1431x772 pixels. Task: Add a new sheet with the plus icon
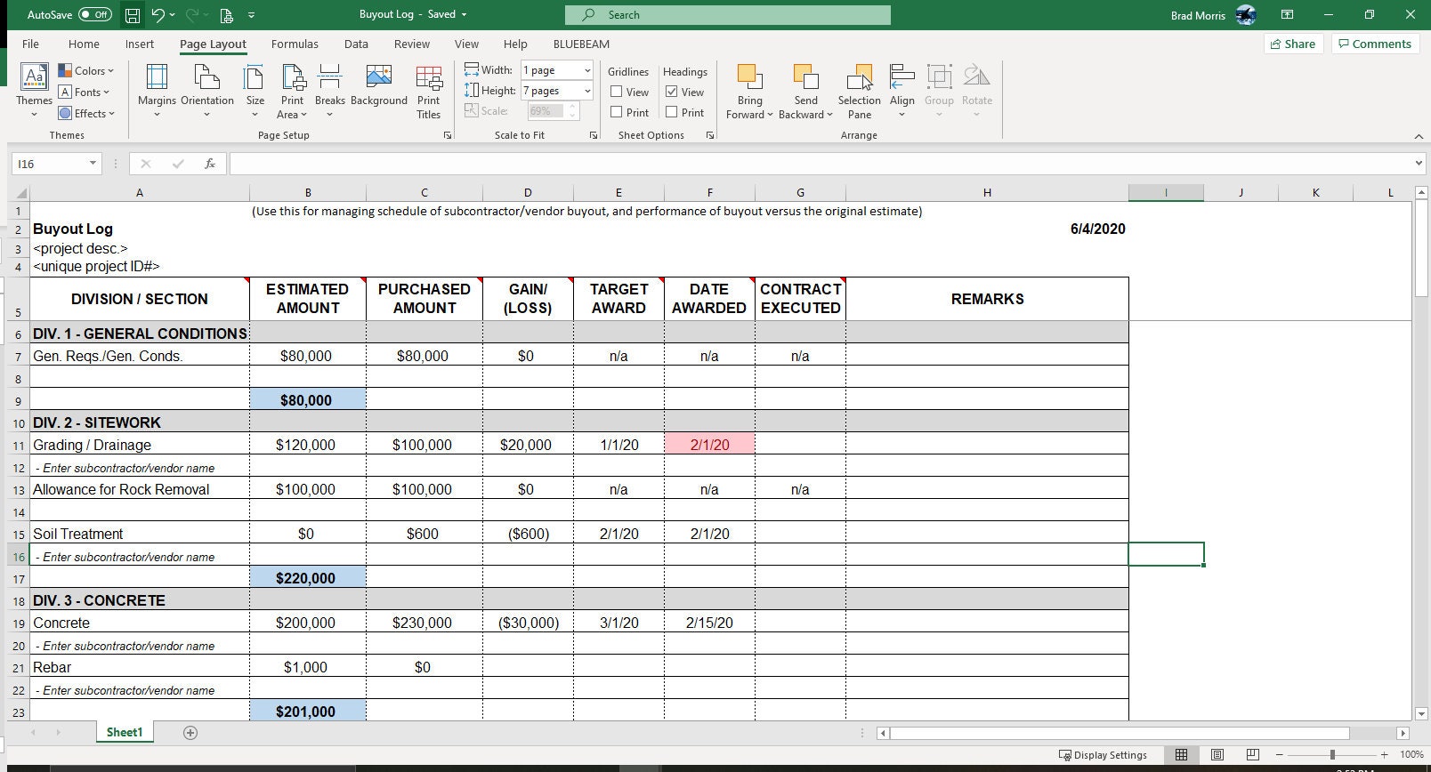coord(190,733)
